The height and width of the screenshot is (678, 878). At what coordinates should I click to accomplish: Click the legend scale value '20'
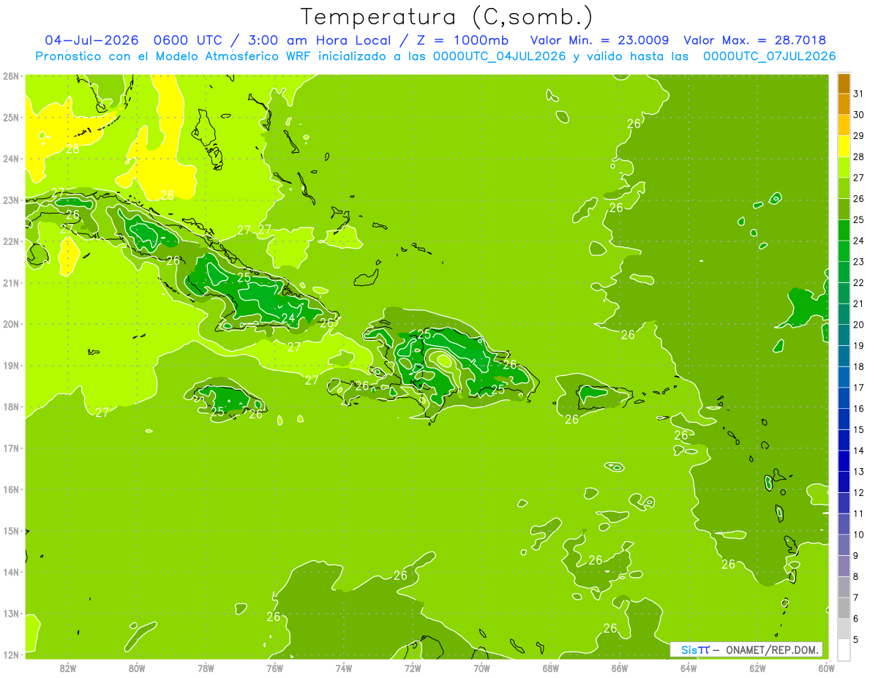[858, 325]
